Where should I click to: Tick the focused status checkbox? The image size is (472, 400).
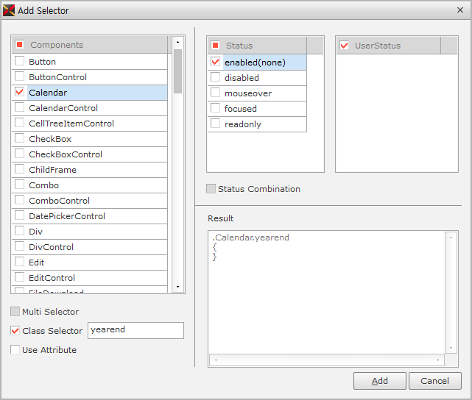[x=216, y=109]
